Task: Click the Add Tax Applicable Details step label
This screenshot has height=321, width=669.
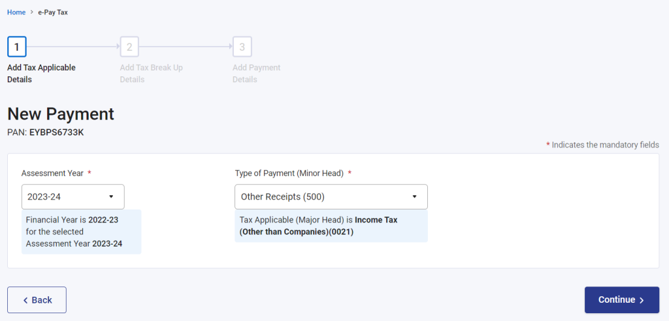Action: pyautogui.click(x=41, y=74)
